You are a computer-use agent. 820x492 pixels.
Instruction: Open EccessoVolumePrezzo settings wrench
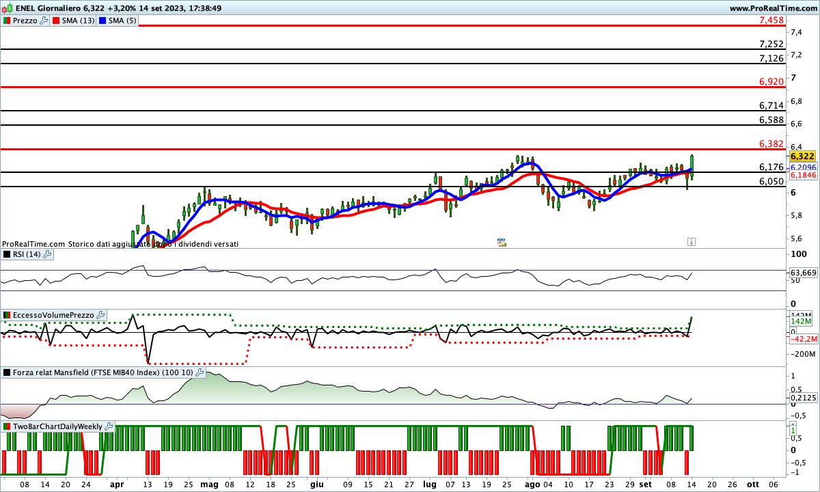[101, 315]
